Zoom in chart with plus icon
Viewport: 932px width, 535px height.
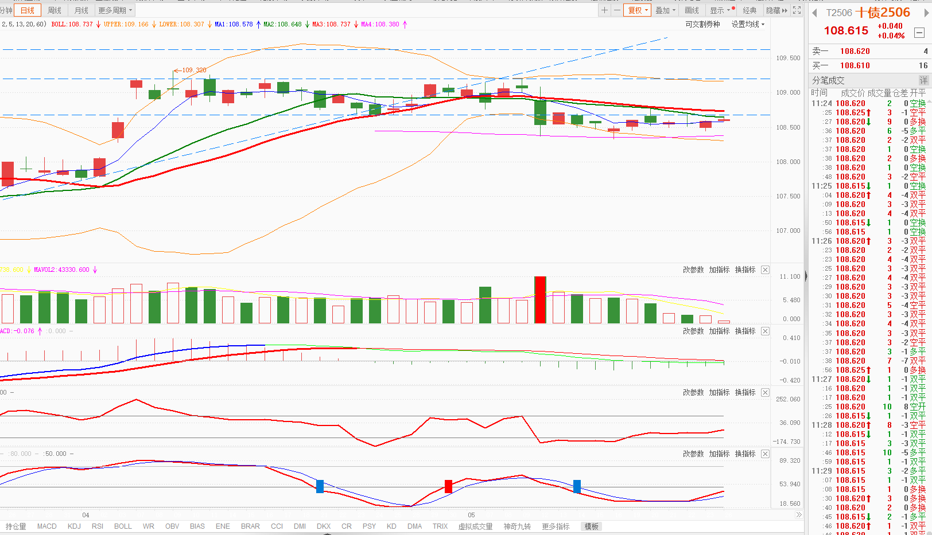[604, 10]
